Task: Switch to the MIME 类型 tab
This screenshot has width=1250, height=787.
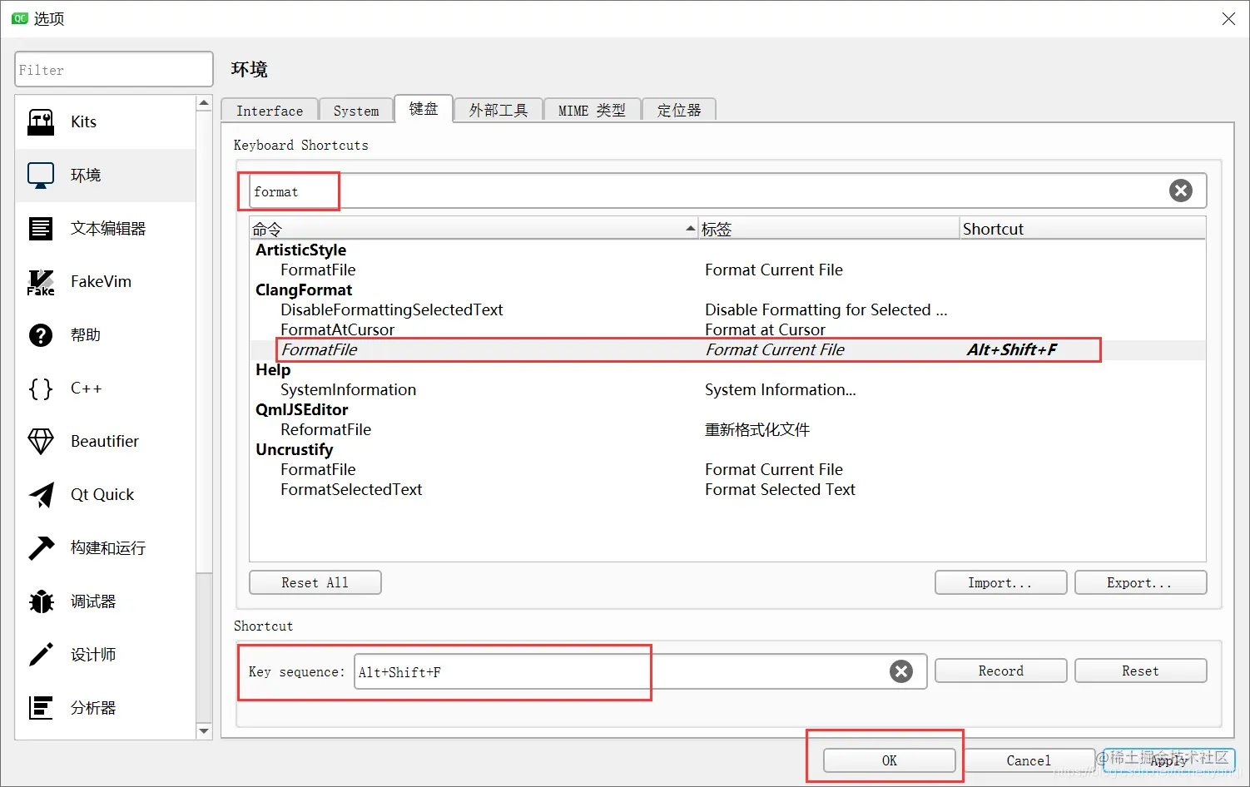Action: point(592,111)
